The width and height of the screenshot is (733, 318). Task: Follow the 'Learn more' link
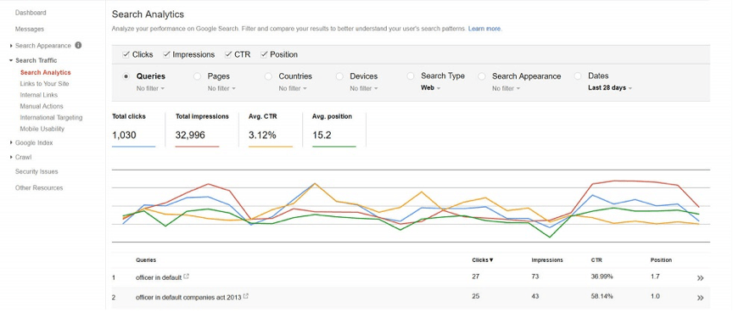(x=484, y=29)
